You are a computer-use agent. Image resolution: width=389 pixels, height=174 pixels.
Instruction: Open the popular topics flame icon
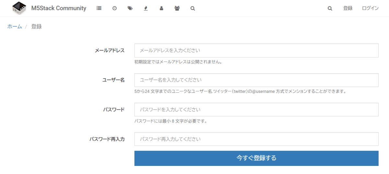(146, 8)
